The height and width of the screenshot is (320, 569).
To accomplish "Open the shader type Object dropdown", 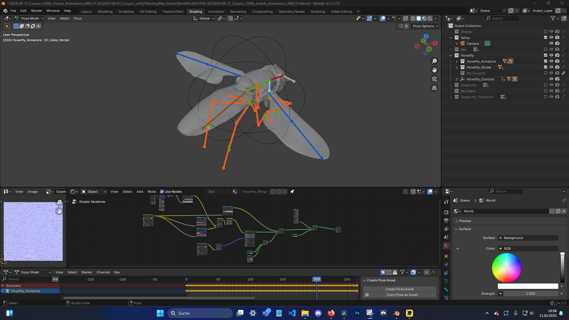I will coord(94,192).
